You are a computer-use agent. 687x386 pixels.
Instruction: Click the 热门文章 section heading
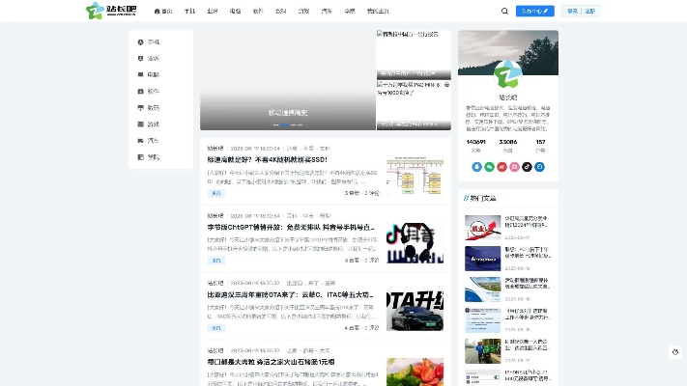[x=483, y=198]
